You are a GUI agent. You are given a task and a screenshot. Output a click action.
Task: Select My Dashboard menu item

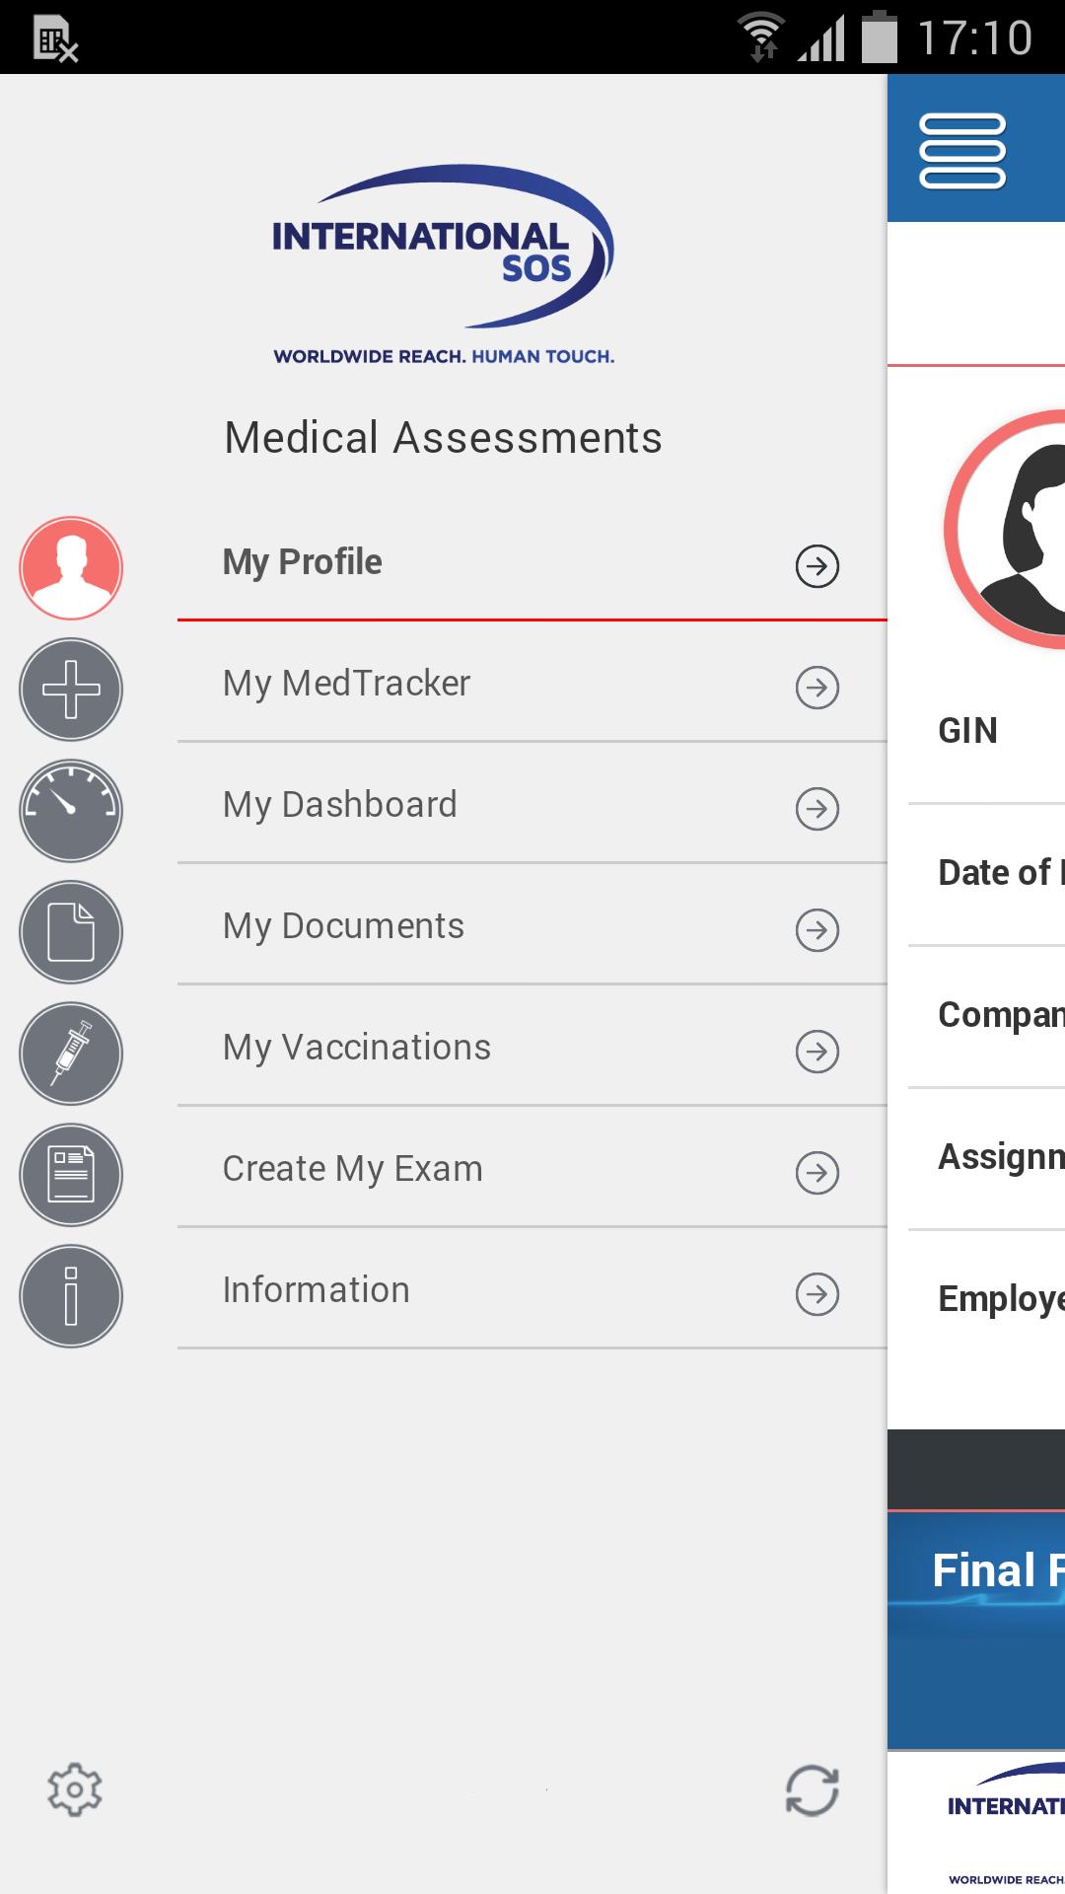click(x=340, y=805)
